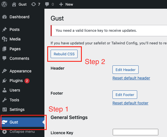The image size is (167, 137).
Task: Click the Appearance paintbrush icon
Action: click(4, 71)
